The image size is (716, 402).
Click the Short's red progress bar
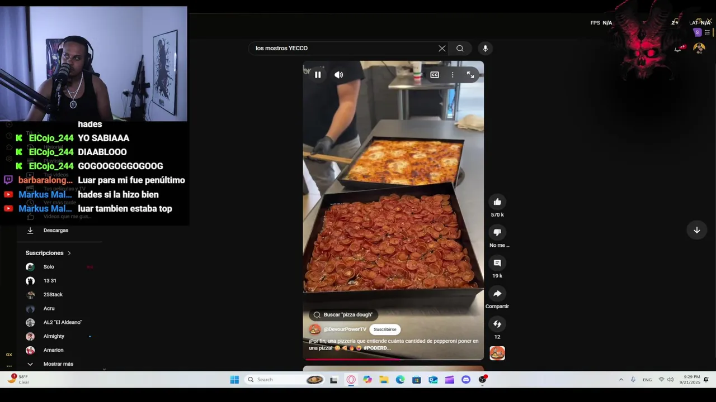pos(393,359)
